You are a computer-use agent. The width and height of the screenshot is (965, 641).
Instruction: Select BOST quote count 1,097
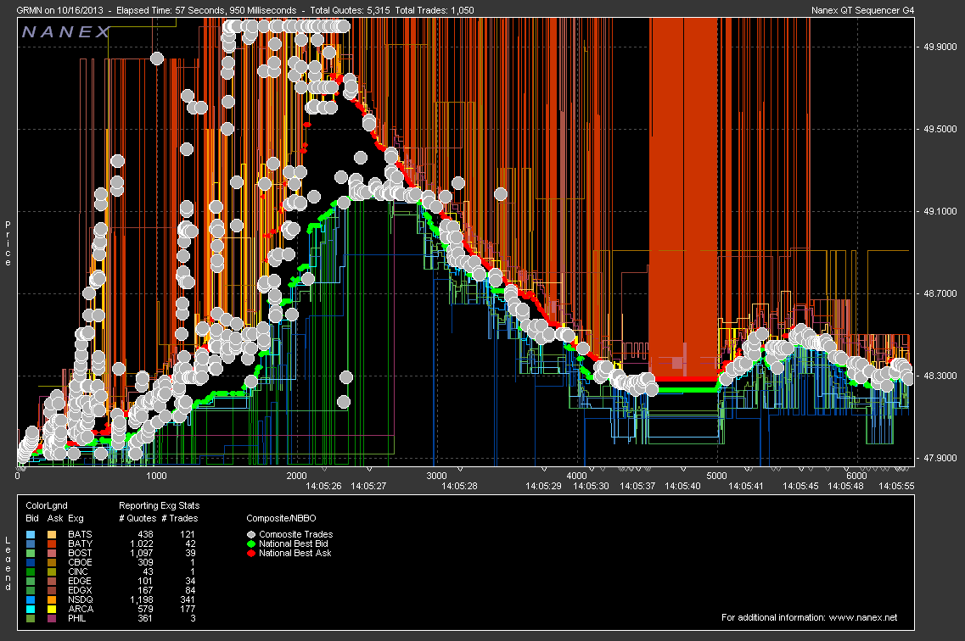[x=142, y=553]
